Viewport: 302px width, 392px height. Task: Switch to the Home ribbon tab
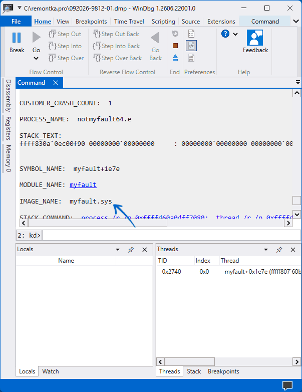pyautogui.click(x=43, y=22)
